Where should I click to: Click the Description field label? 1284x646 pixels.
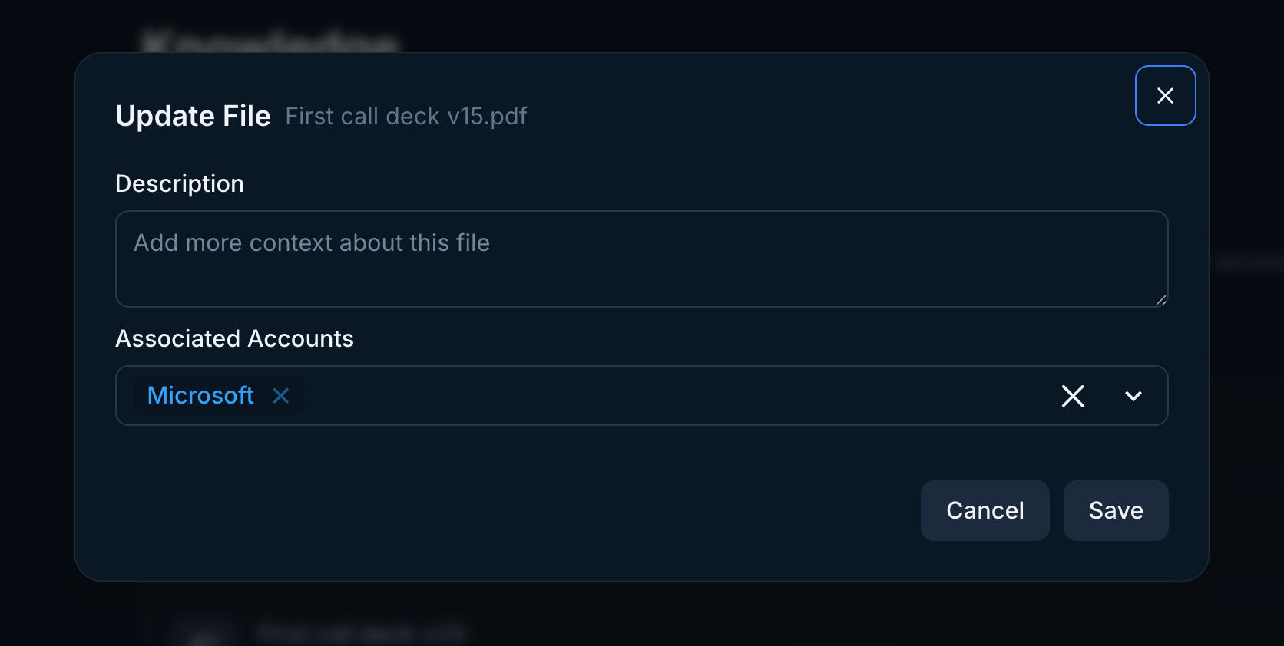tap(180, 183)
